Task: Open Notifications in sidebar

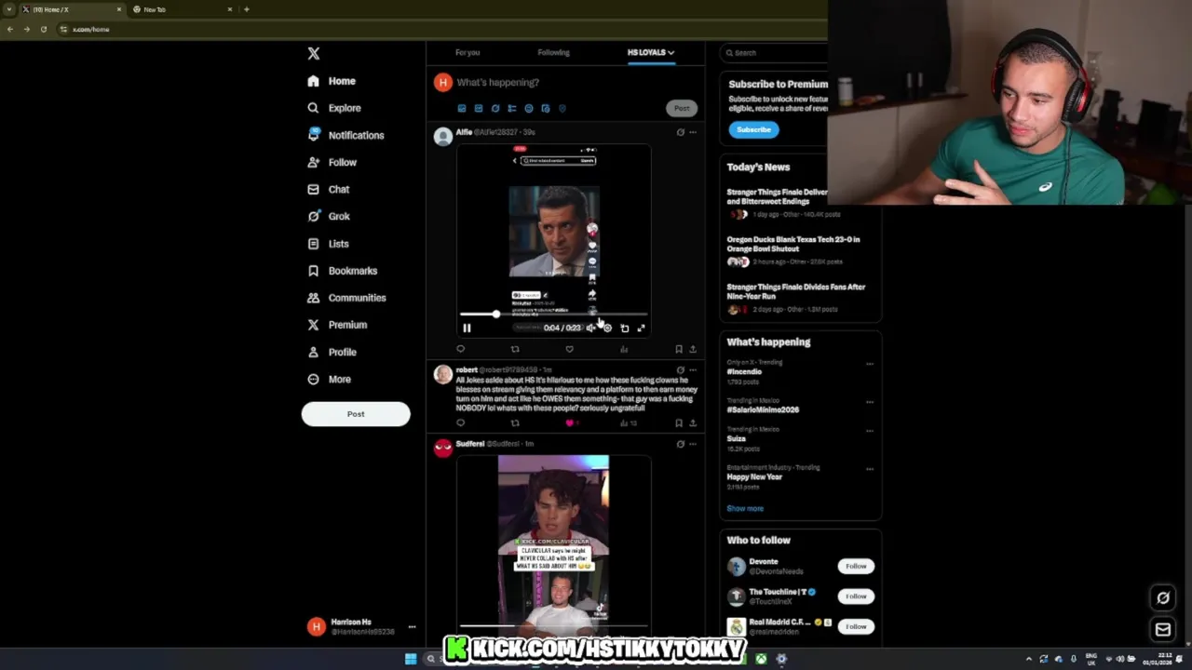Action: pos(345,135)
